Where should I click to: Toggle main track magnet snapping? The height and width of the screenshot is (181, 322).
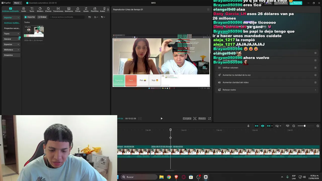(x=257, y=126)
